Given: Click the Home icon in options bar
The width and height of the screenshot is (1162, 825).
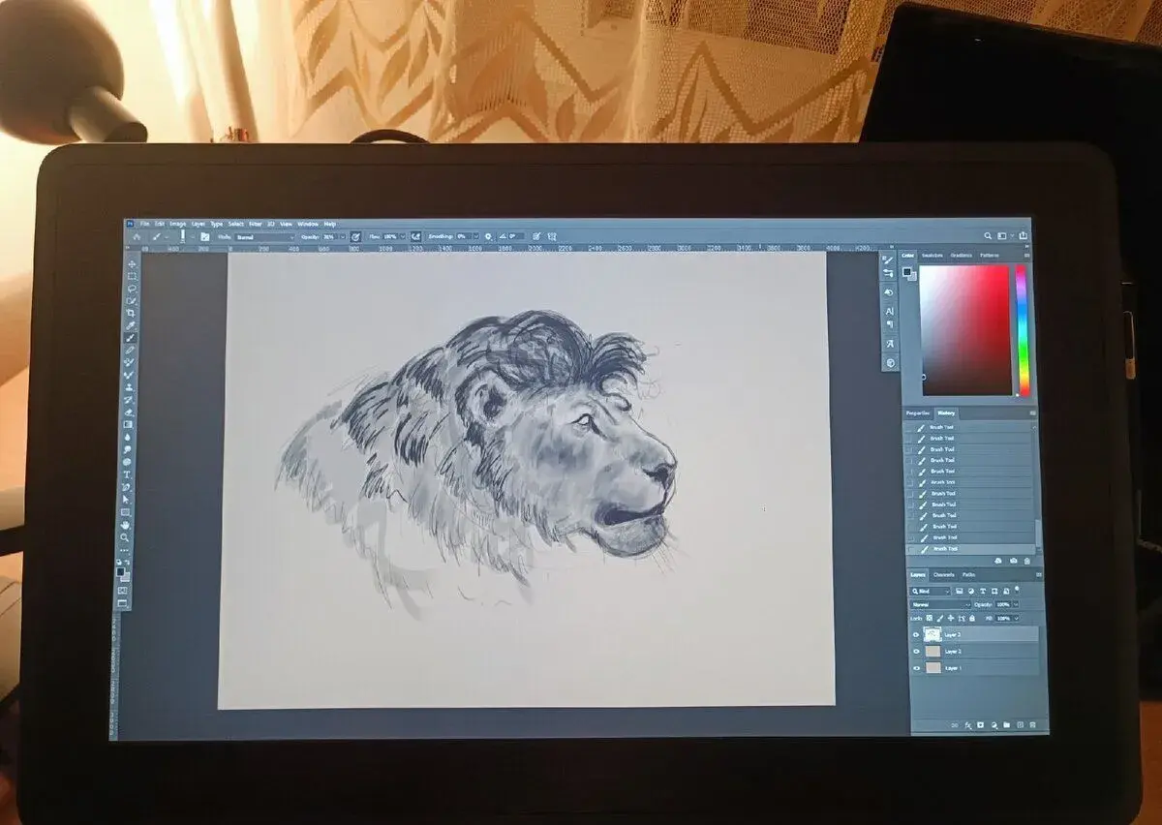Looking at the screenshot, I should coord(137,236).
